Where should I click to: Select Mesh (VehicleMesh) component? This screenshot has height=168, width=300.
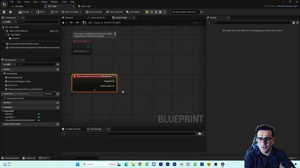[18, 31]
